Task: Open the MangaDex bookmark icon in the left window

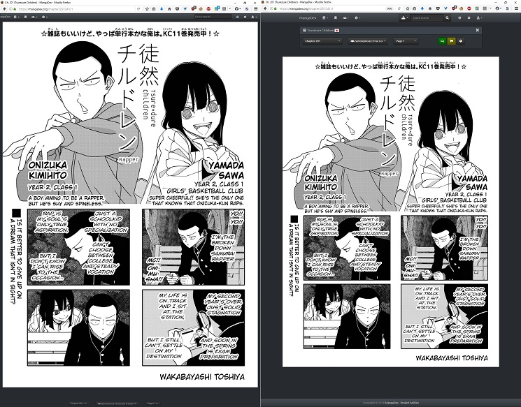Action: [26, 17]
